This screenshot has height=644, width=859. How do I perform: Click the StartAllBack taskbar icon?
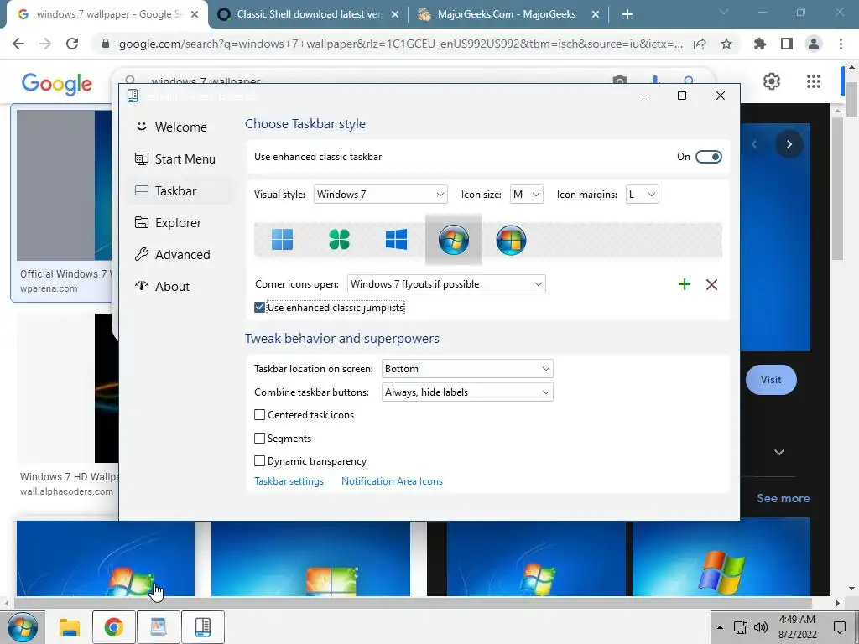pos(203,627)
